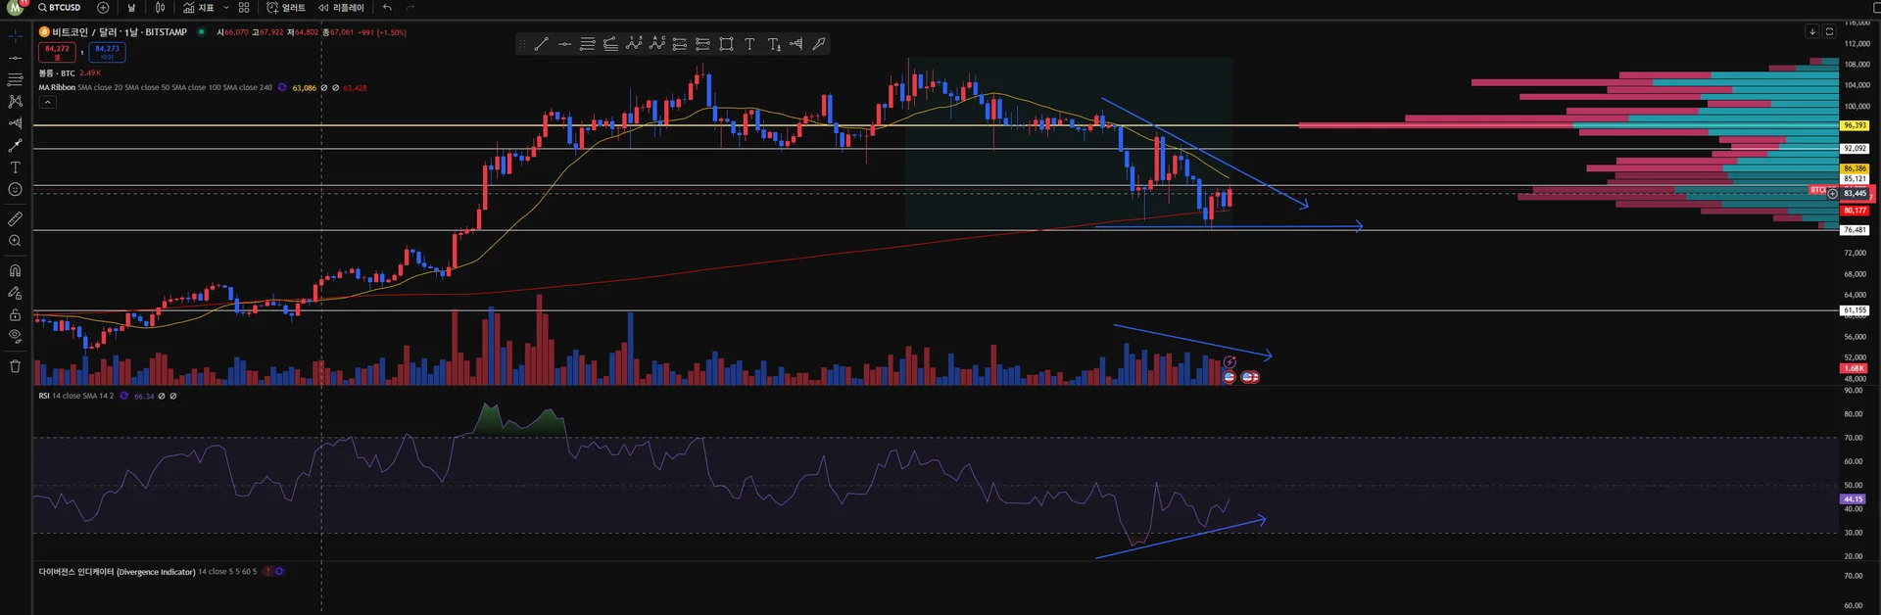Click the 44.15 RSI value label

pyautogui.click(x=1854, y=499)
